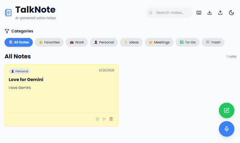Start voice recording with microphone button
Image resolution: width=240 pixels, height=143 pixels.
coord(226,129)
